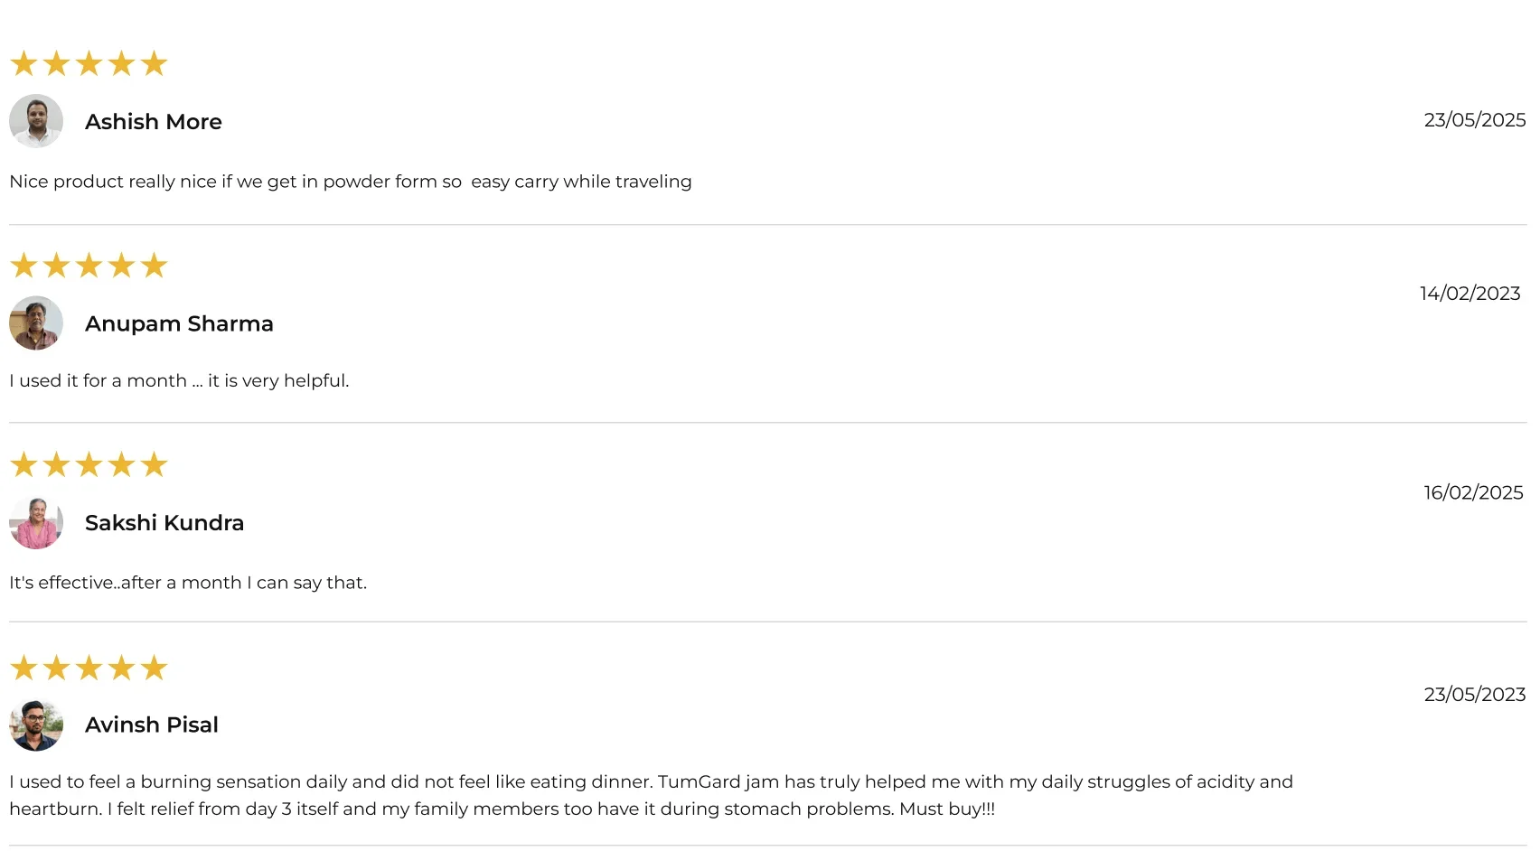This screenshot has height=851, width=1540.
Task: Select Avinsh Pisal's profile picture
Action: tap(36, 725)
